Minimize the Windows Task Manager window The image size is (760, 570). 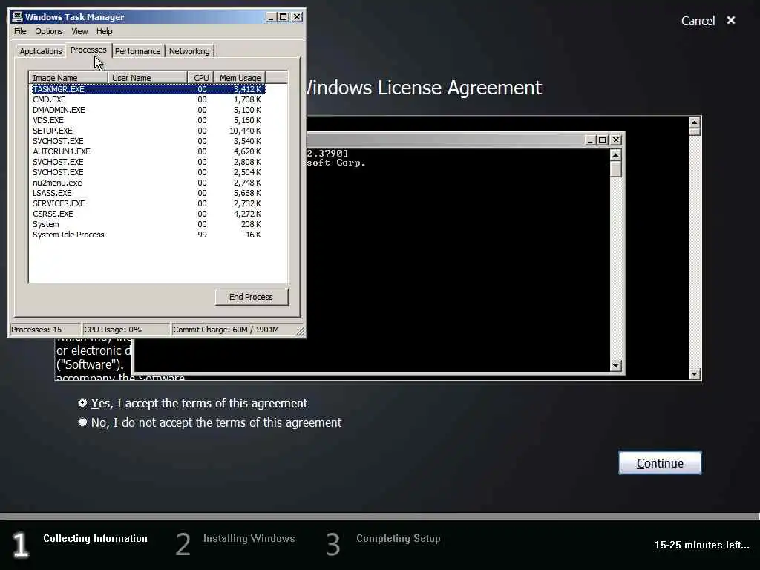click(x=271, y=17)
